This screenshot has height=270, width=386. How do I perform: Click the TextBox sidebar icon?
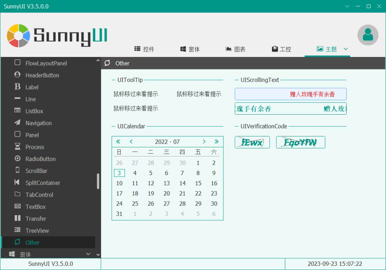click(17, 207)
